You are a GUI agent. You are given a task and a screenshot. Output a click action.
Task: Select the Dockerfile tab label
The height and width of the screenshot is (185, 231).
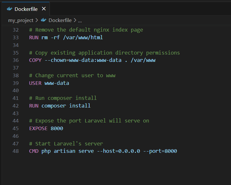pos(26,9)
